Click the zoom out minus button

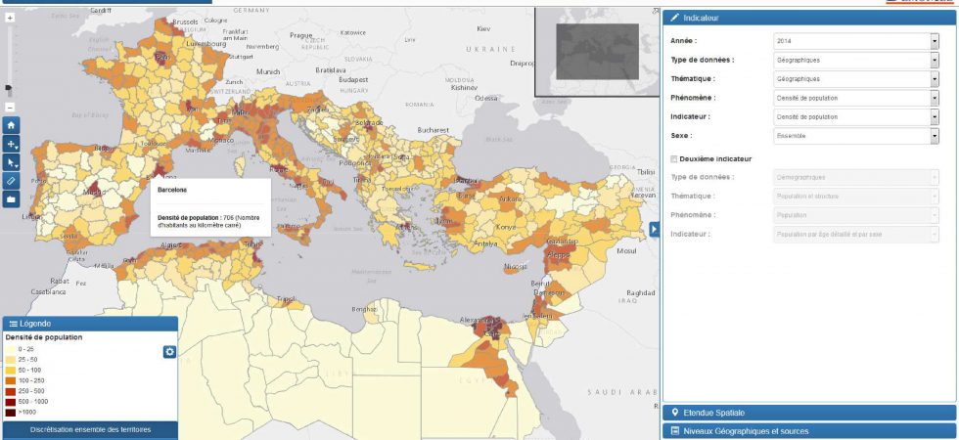click(x=10, y=107)
